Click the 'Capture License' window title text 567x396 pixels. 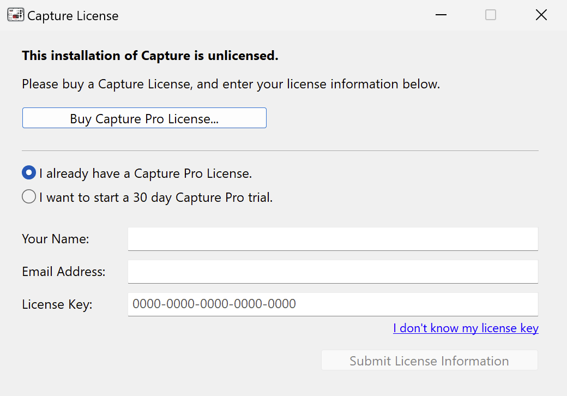tap(73, 16)
